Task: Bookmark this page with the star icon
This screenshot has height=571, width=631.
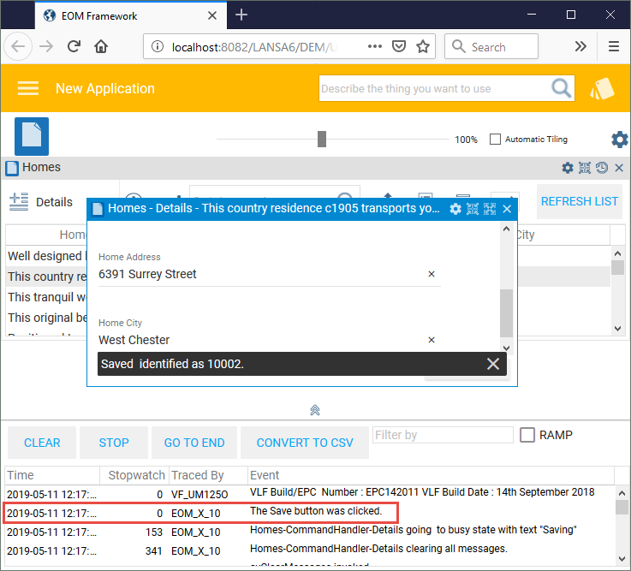Action: click(422, 47)
